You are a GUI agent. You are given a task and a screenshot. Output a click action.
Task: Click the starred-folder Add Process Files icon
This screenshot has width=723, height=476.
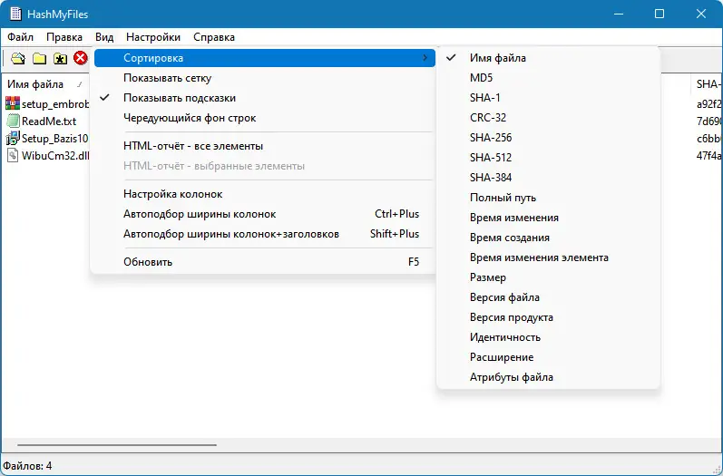point(60,59)
